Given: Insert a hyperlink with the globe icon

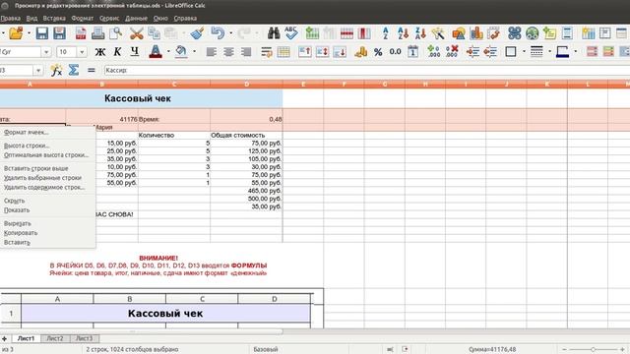Looking at the screenshot, I should (532, 32).
